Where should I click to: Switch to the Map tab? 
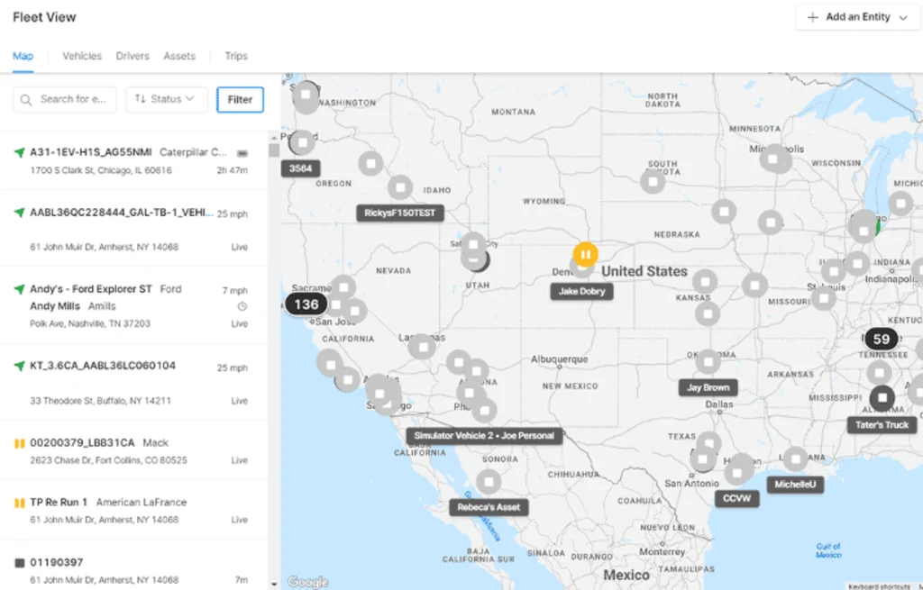point(23,56)
